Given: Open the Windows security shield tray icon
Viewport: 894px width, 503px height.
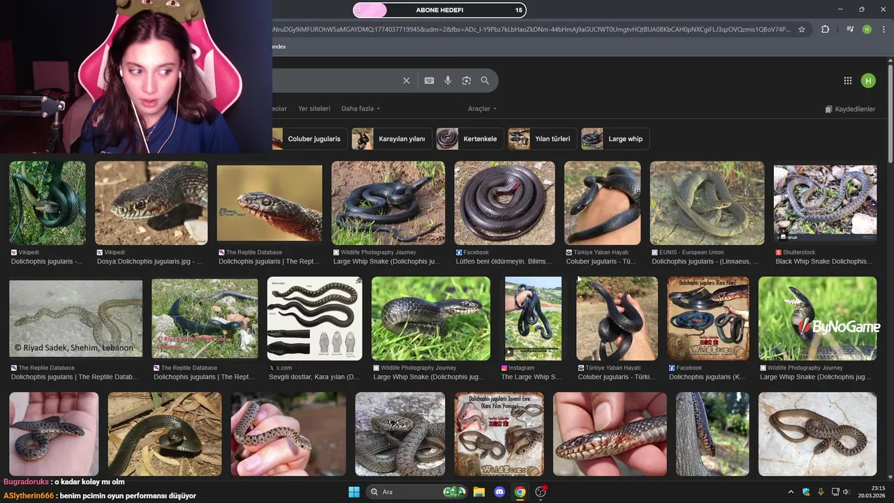Looking at the screenshot, I should [806, 492].
